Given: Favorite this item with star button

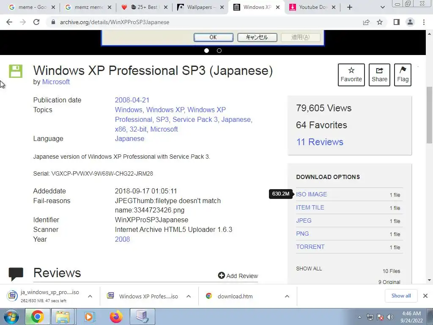Looking at the screenshot, I should tap(351, 75).
